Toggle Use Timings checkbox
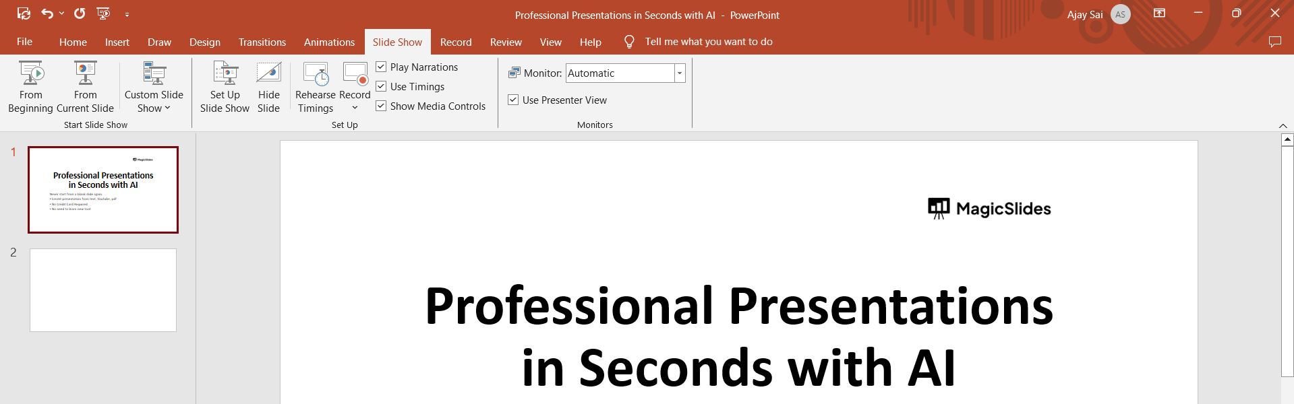The image size is (1294, 404). tap(381, 86)
